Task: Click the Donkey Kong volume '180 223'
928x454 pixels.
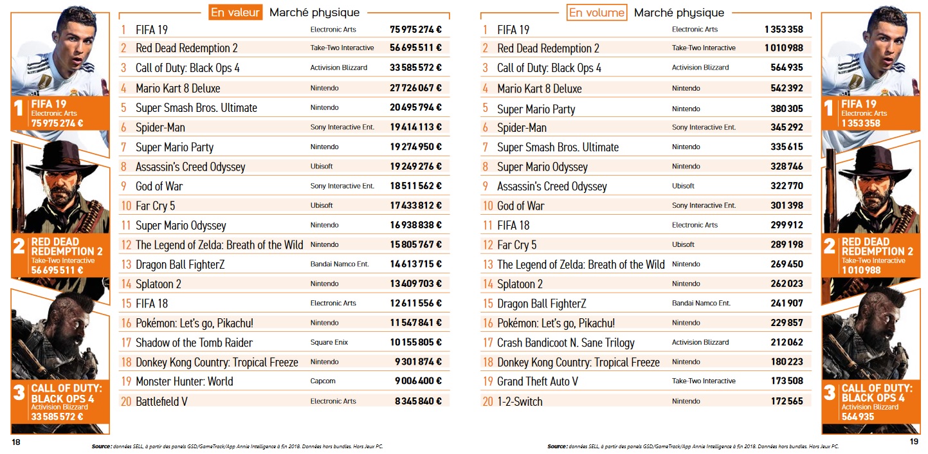Action: coord(787,362)
